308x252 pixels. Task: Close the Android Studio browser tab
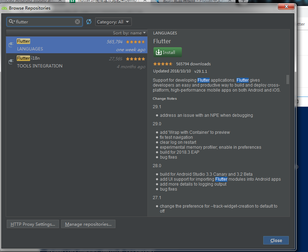(60, 1)
